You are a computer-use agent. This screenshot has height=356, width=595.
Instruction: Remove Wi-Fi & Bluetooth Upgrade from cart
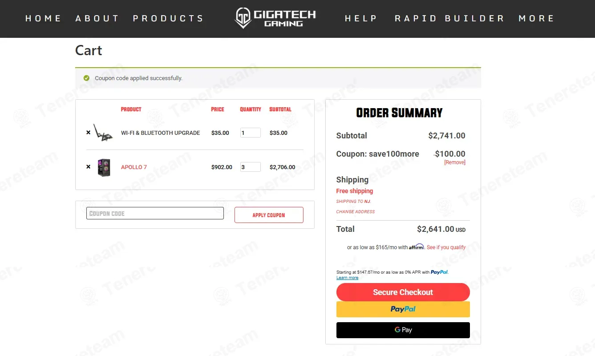[x=88, y=133]
